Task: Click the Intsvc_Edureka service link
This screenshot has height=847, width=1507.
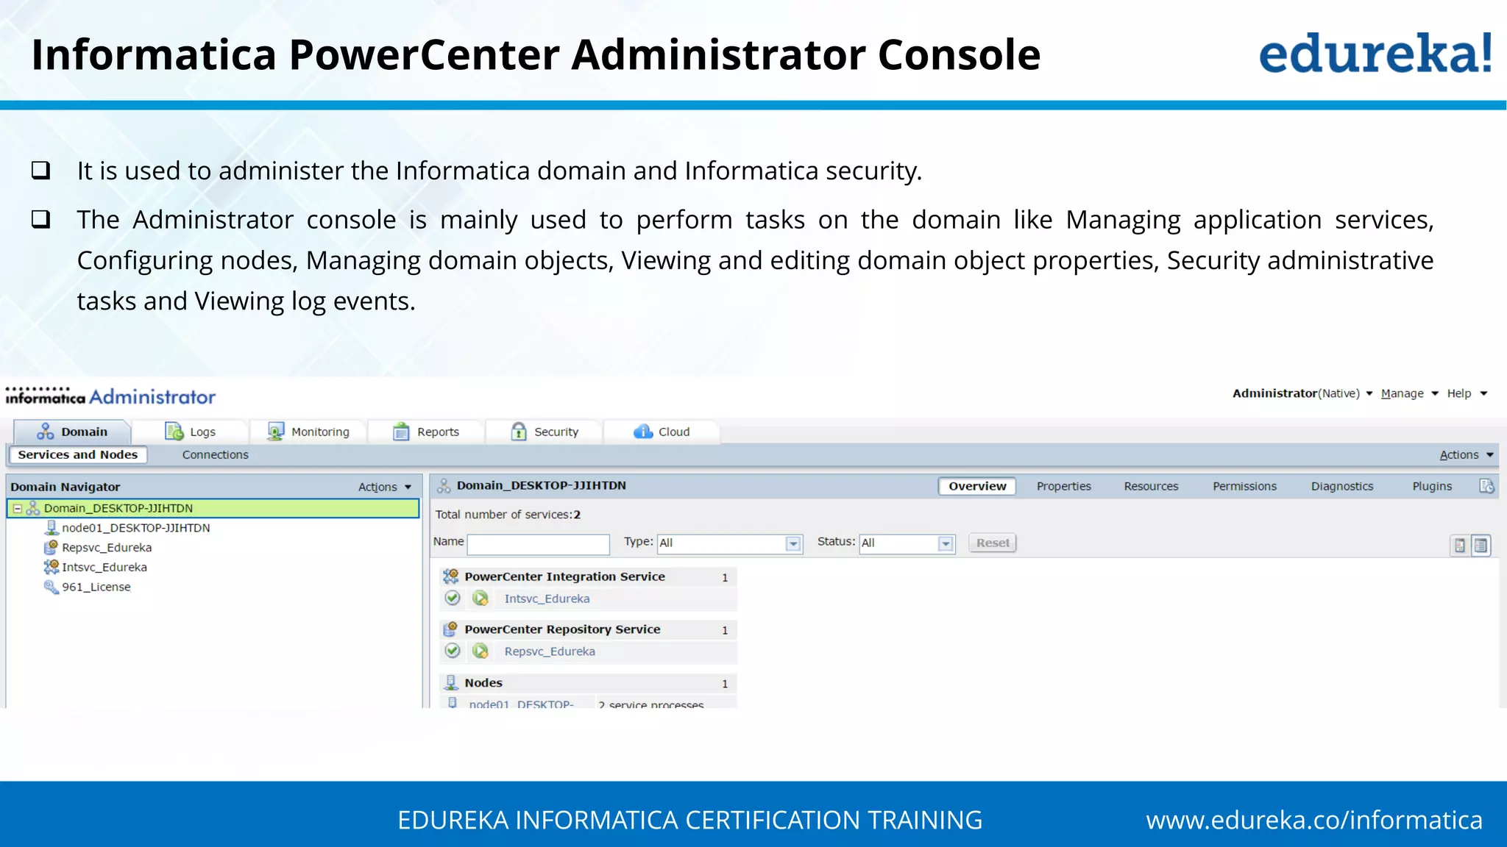Action: click(x=547, y=598)
